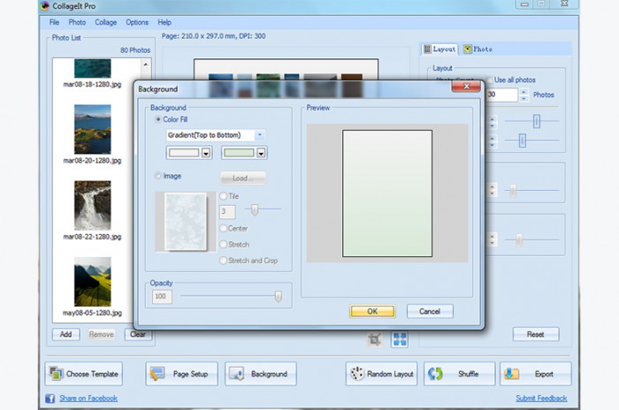Select the Center radio option
This screenshot has height=410, width=619.
[x=223, y=228]
